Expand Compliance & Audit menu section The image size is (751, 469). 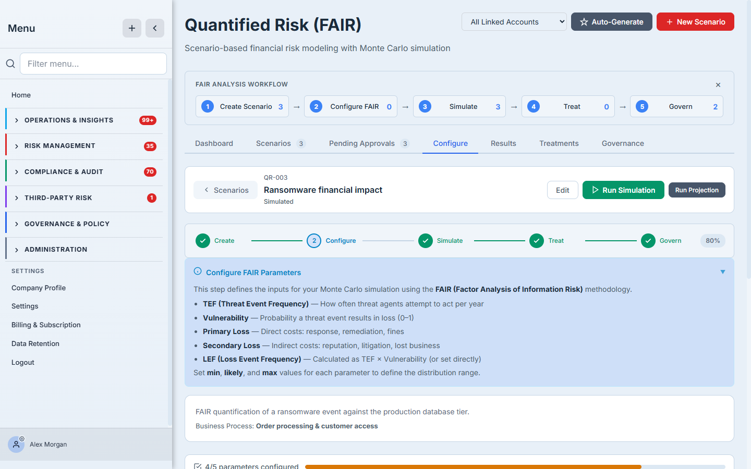pos(84,172)
